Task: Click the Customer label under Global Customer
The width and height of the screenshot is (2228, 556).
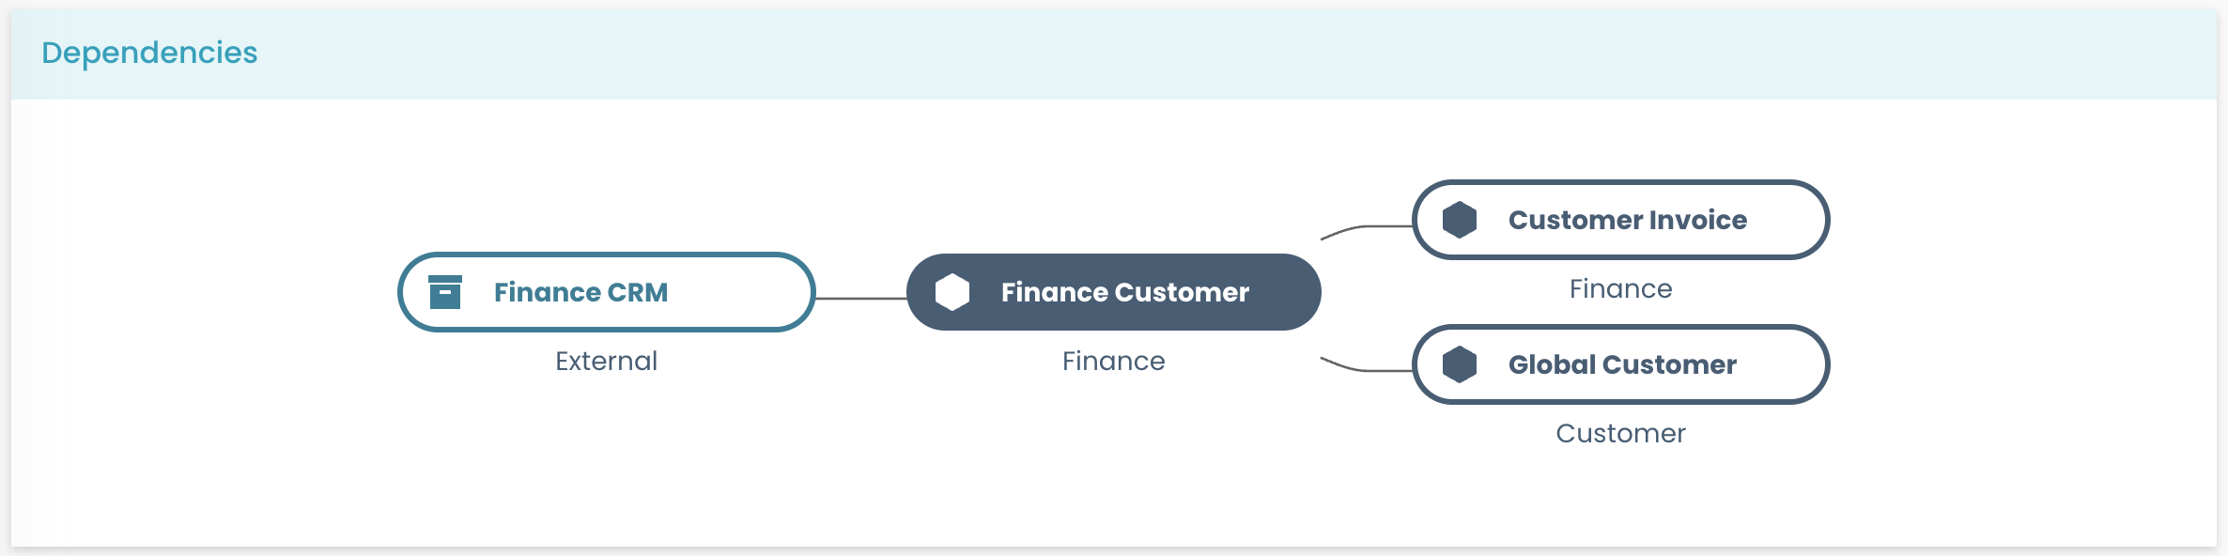Action: click(x=1620, y=434)
